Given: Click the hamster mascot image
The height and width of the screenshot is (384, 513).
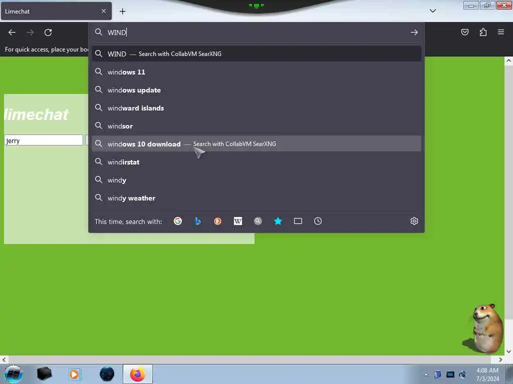Looking at the screenshot, I should pos(483,328).
